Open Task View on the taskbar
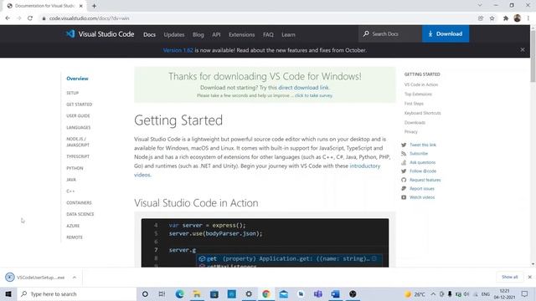The height and width of the screenshot is (301, 536). (162, 293)
